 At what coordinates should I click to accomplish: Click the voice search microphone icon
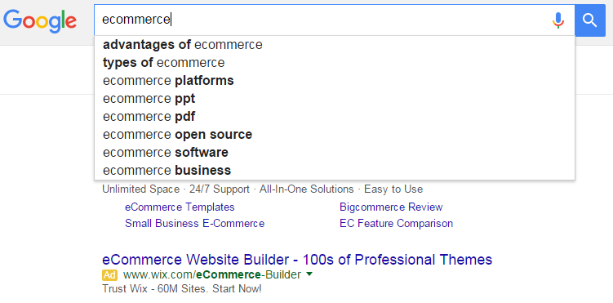coord(558,20)
